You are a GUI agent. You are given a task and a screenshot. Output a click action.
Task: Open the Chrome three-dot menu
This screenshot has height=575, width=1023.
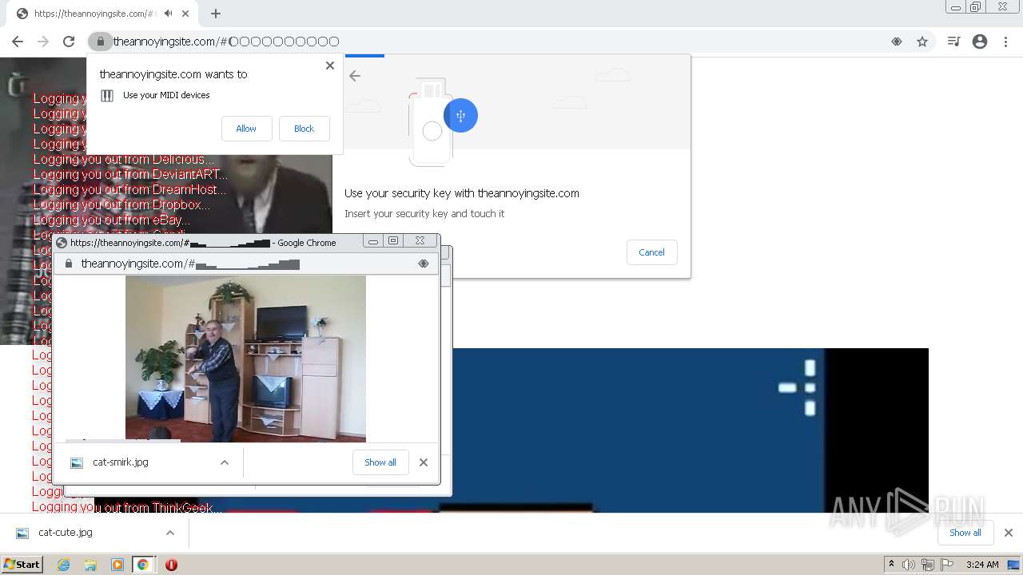1005,42
